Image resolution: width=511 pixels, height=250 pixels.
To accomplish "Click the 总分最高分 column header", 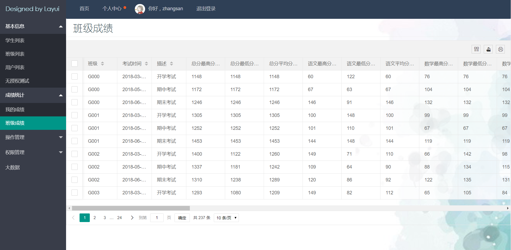I will [205, 64].
